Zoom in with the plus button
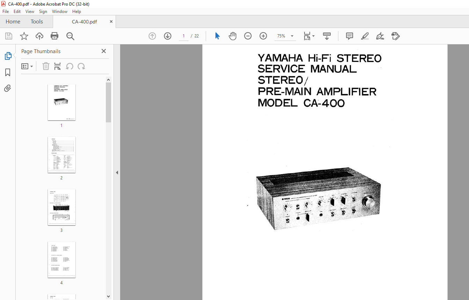 pos(263,36)
